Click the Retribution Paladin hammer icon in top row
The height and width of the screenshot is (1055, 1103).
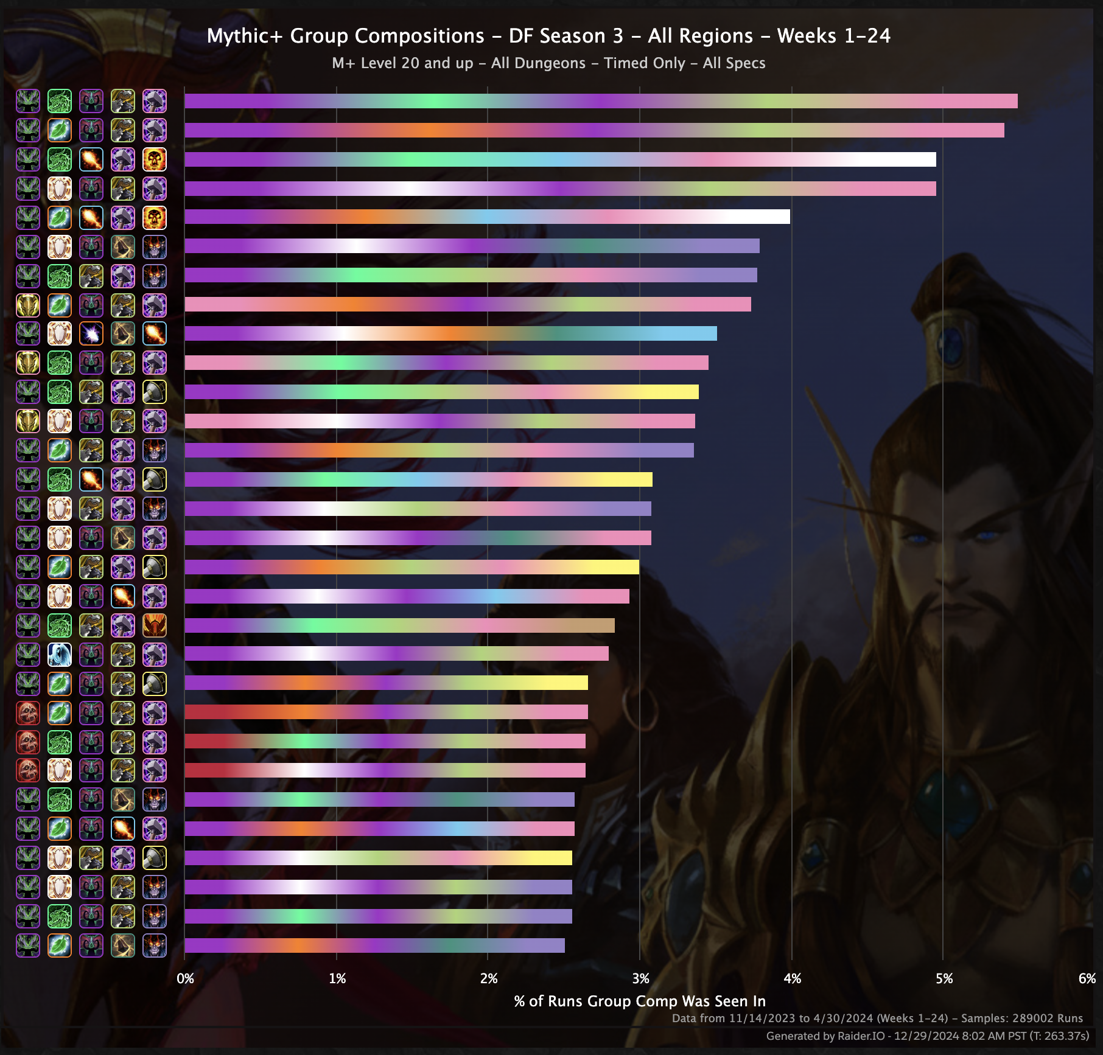coord(155,101)
